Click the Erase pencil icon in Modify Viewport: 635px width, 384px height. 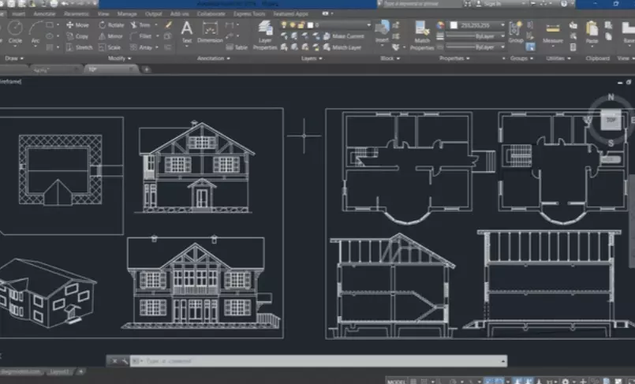pos(169,25)
